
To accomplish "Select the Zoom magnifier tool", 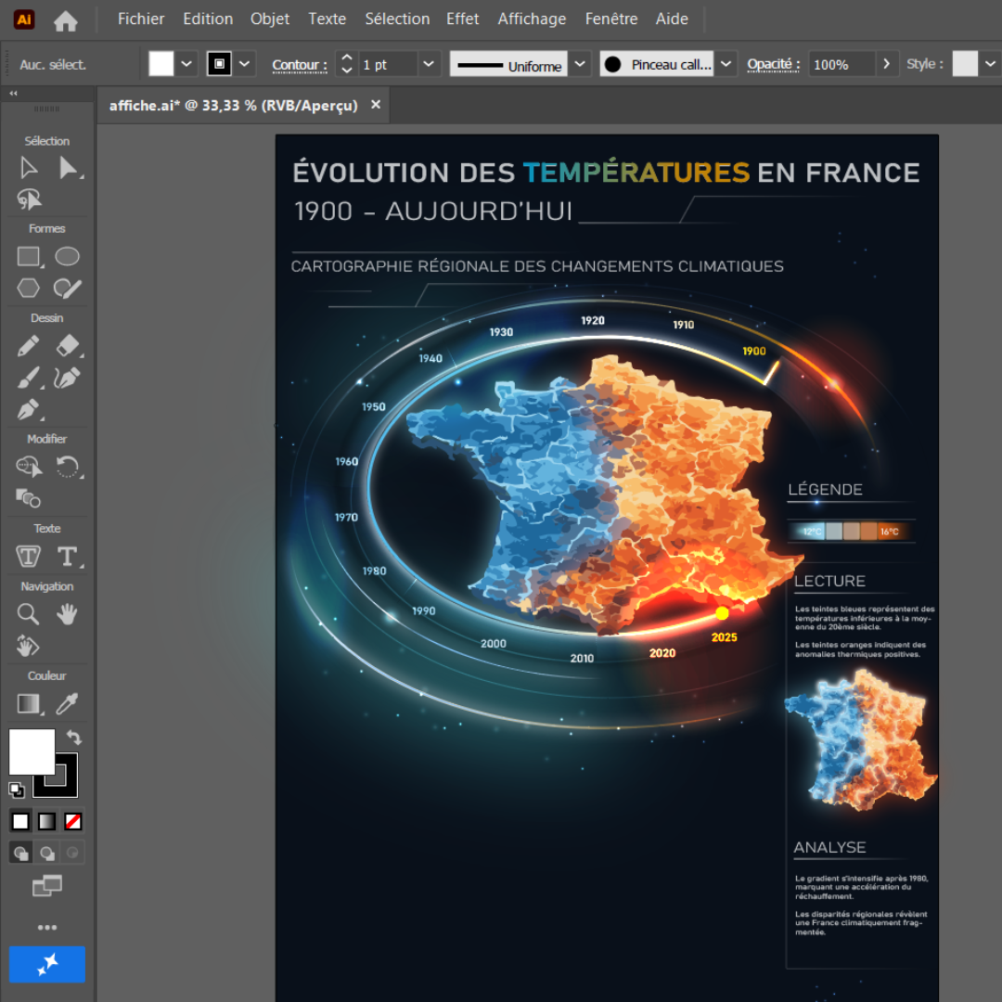I will click(29, 614).
